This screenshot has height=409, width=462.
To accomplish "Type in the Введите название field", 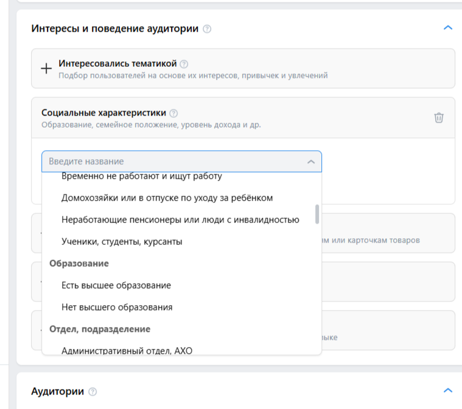I will [170, 162].
